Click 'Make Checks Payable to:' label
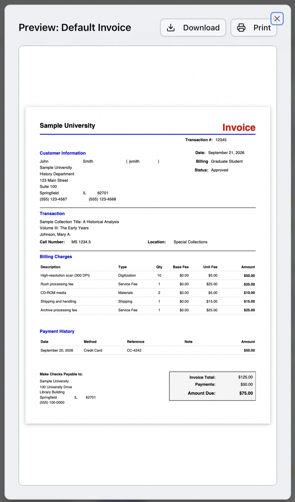The height and width of the screenshot is (502, 295). coord(61,374)
